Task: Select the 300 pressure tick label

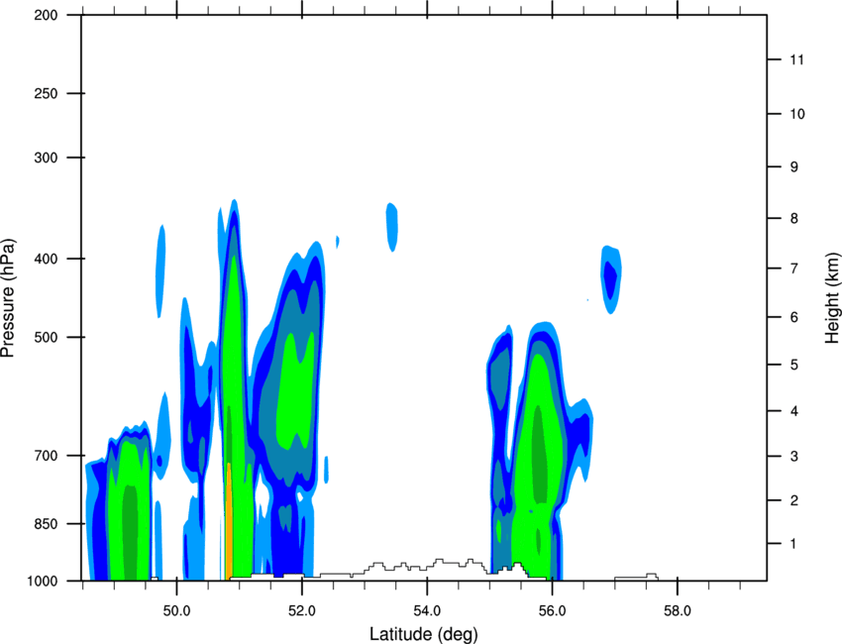Action: point(47,158)
